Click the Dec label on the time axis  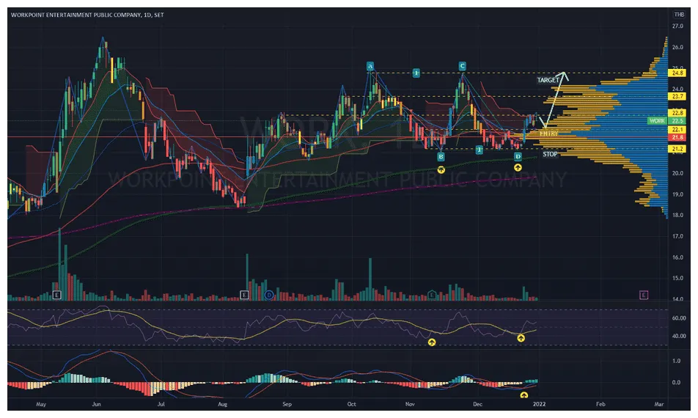[477, 404]
